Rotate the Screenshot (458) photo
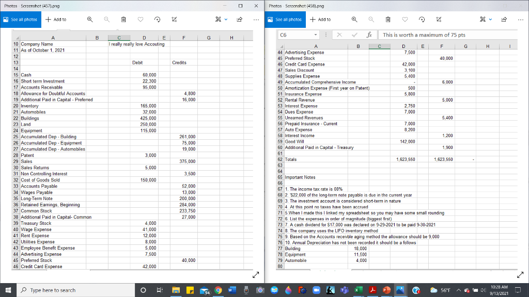529x297 pixels. (x=422, y=20)
